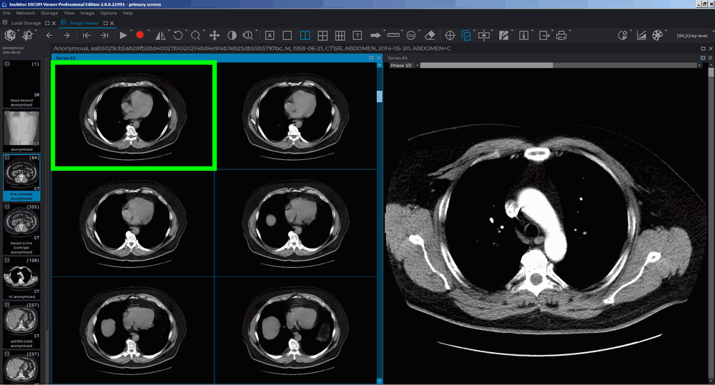Viewport: 715px width, 385px height.
Task: Open the [WL]Grey level selector
Action: point(691,36)
